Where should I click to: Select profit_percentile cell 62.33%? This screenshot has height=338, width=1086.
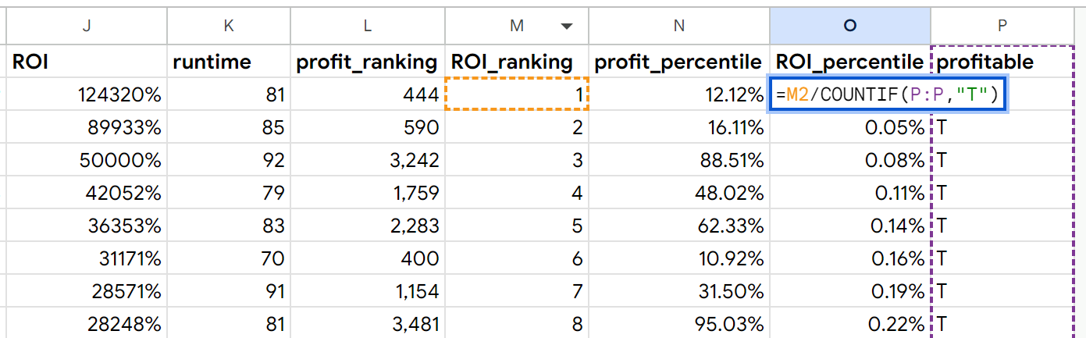coord(678,226)
